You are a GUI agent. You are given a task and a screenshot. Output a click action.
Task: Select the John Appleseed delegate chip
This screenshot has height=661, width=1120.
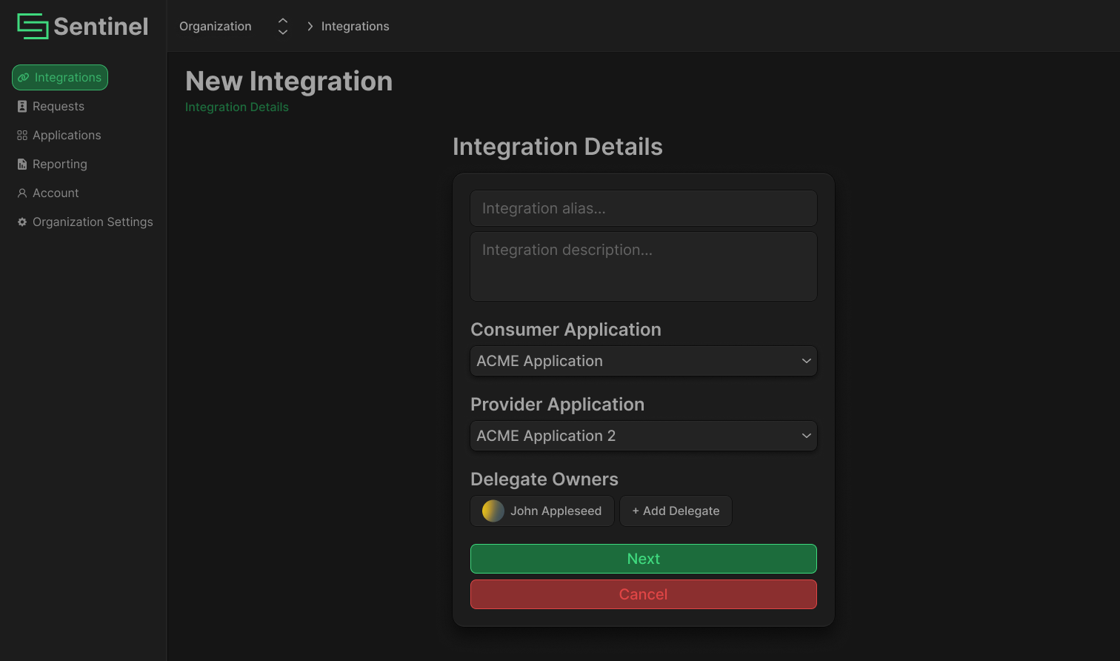point(542,511)
